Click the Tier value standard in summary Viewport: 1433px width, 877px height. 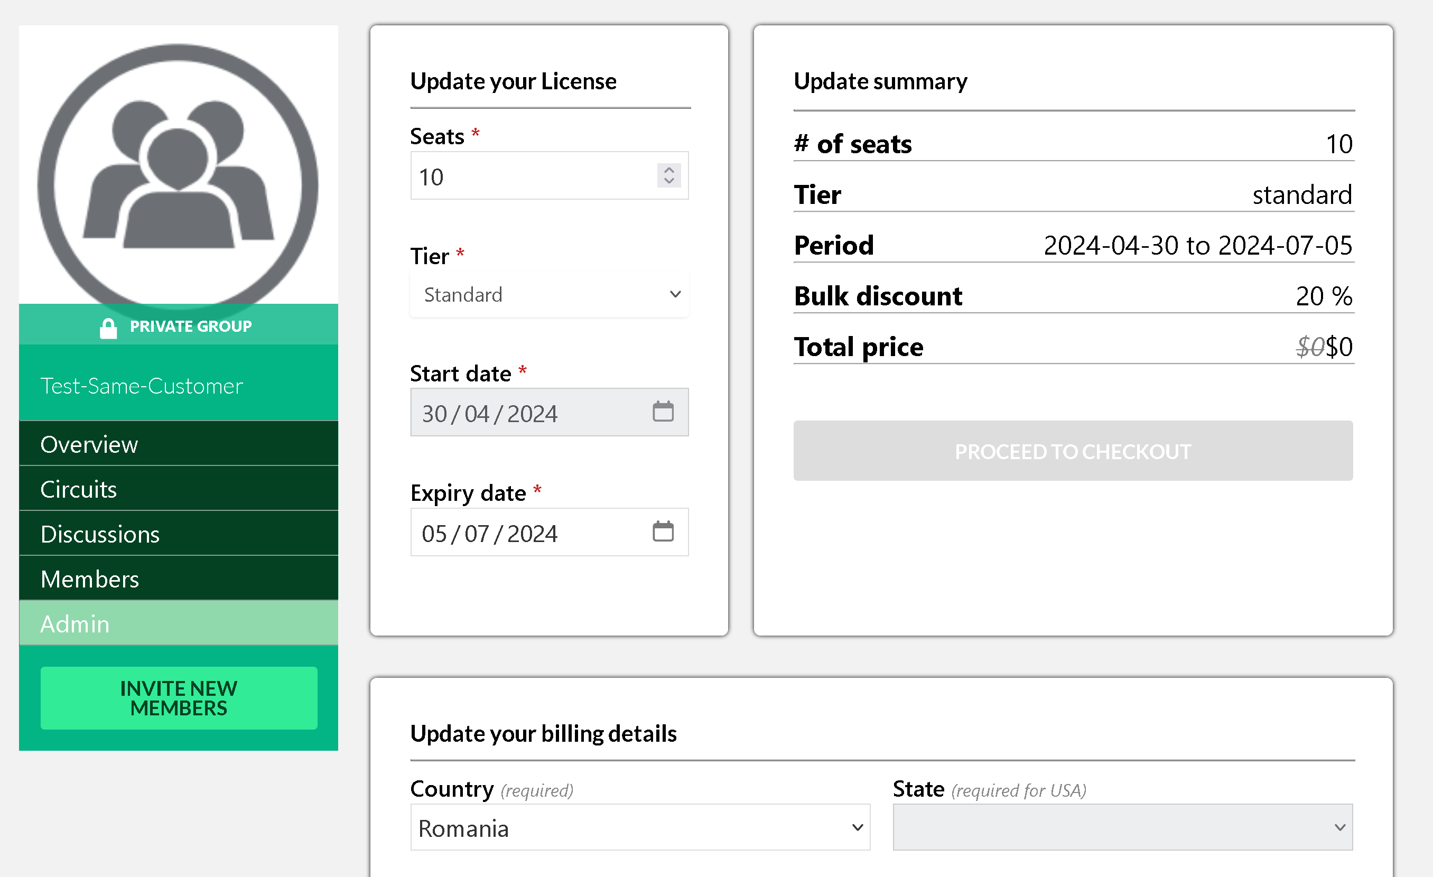pos(1302,195)
